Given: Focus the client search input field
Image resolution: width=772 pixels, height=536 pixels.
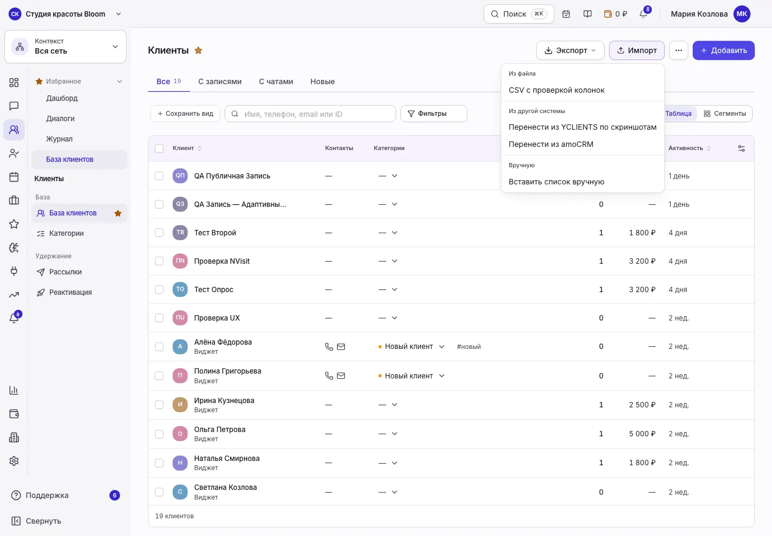Looking at the screenshot, I should click(310, 114).
